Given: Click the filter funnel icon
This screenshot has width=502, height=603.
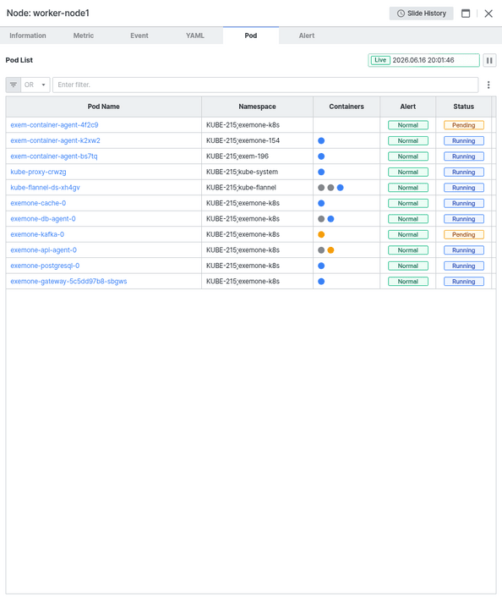Looking at the screenshot, I should point(13,85).
